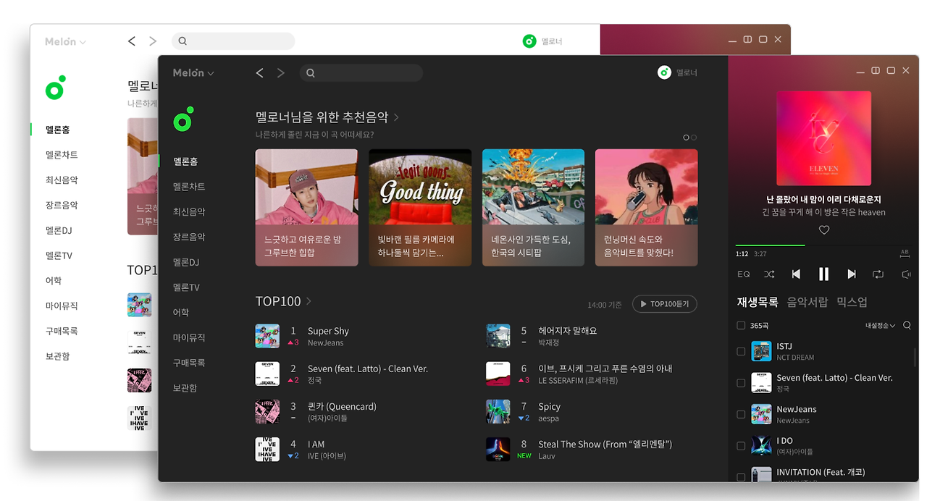
Task: Check the select-all 365곡 checkbox
Action: 741,326
